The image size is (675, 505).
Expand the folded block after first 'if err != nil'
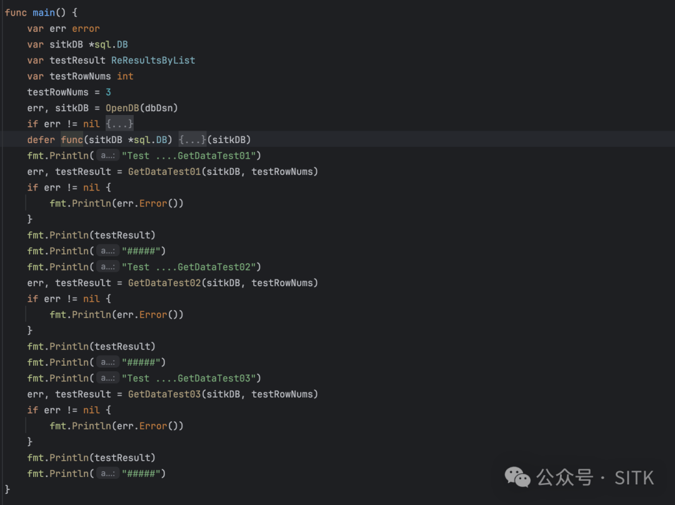[119, 124]
